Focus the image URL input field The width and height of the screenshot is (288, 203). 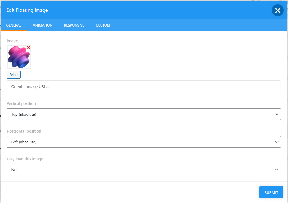pos(144,86)
